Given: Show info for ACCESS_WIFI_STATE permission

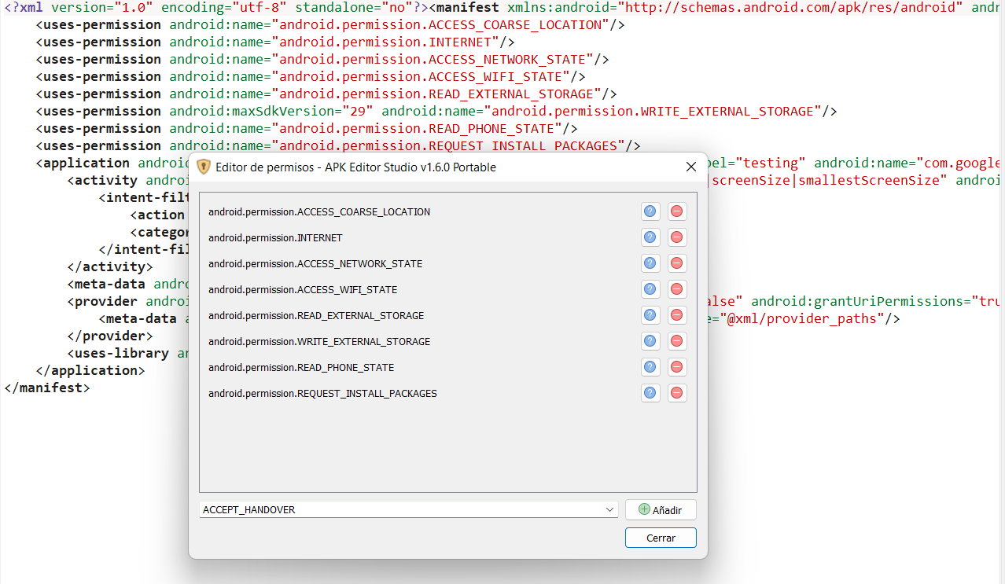Looking at the screenshot, I should point(650,289).
